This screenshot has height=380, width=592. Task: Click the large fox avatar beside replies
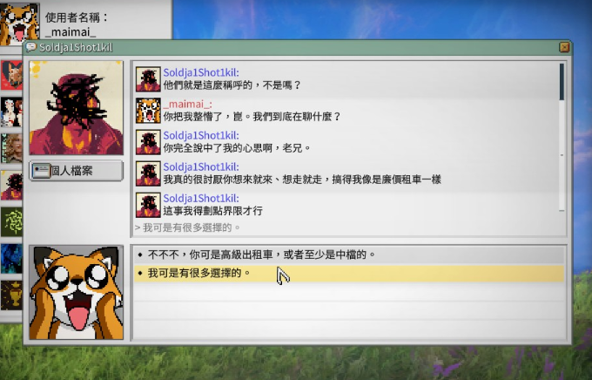click(77, 292)
